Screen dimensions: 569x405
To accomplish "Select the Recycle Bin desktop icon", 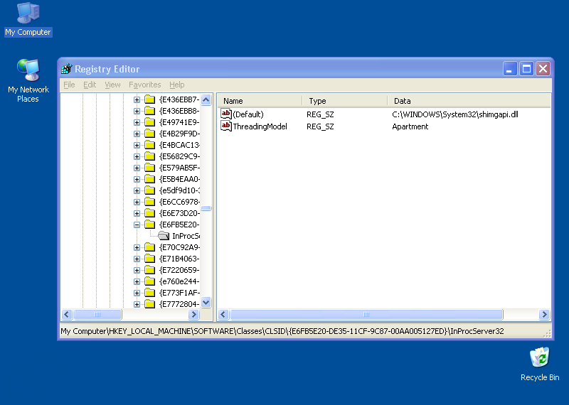I will pyautogui.click(x=540, y=364).
